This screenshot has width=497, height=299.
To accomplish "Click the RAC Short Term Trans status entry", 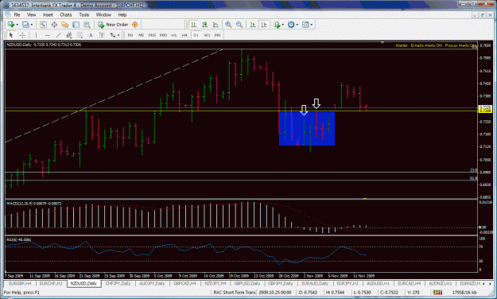I will click(235, 293).
